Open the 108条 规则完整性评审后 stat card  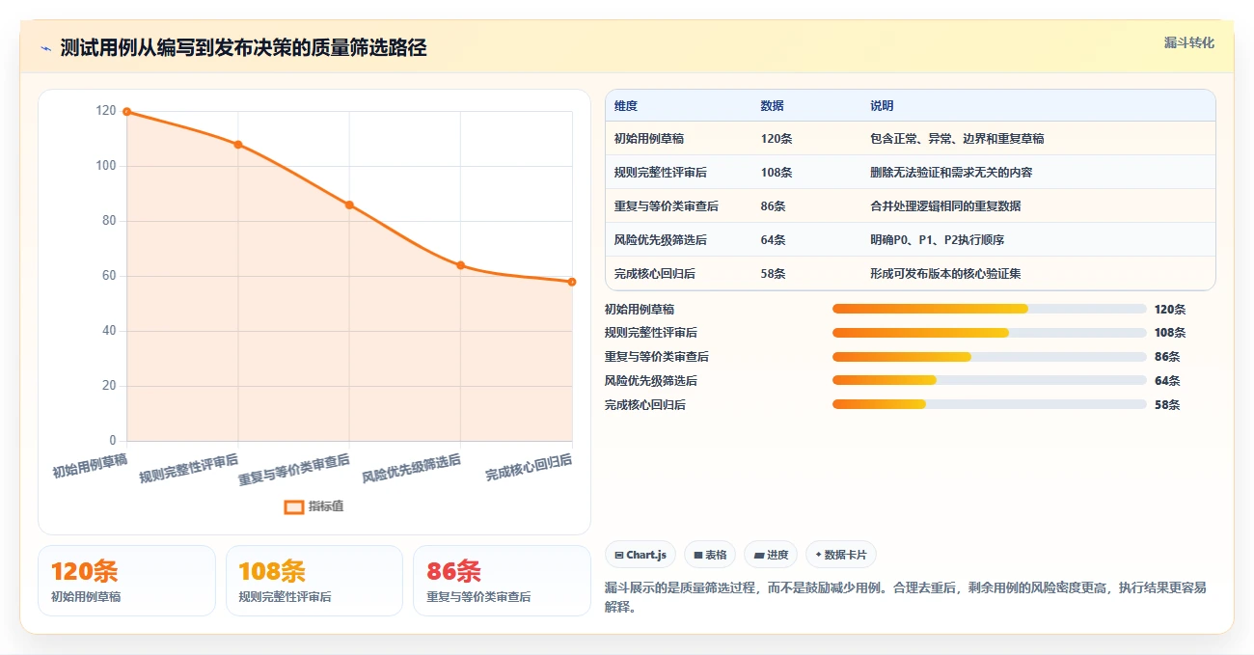click(314, 581)
